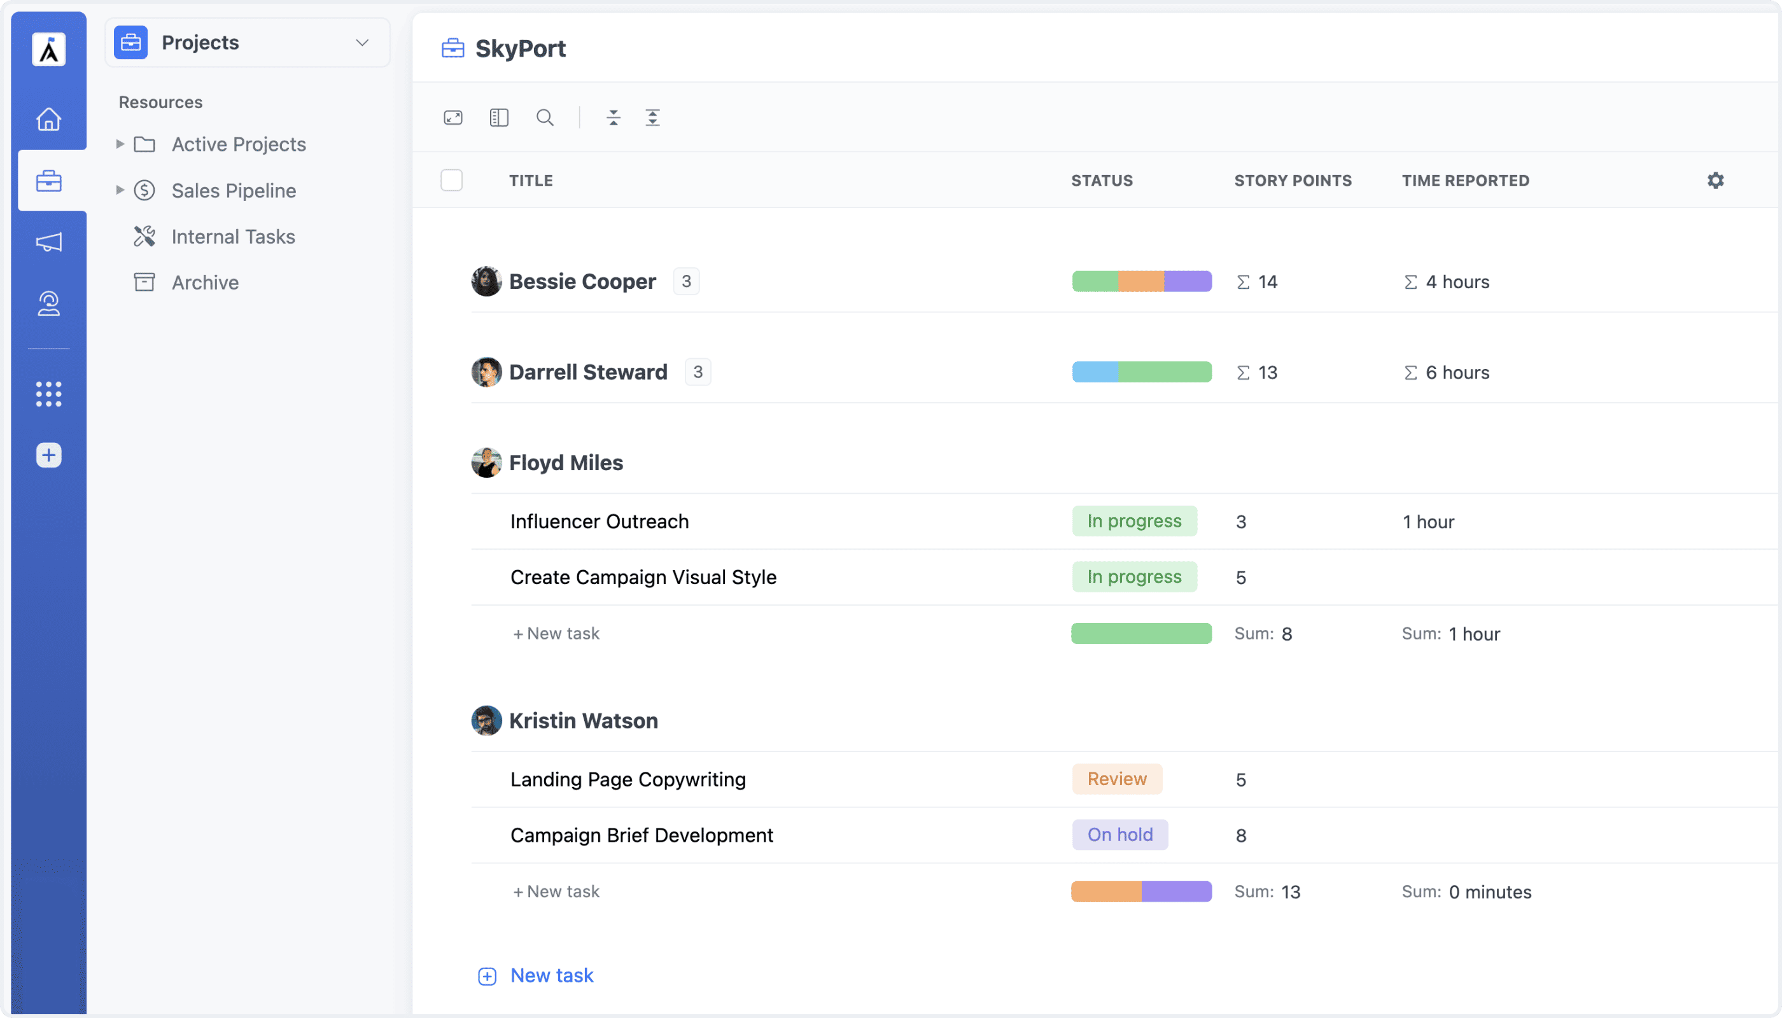1782x1018 pixels.
Task: Add a new task under Floyd Miles
Action: click(556, 633)
